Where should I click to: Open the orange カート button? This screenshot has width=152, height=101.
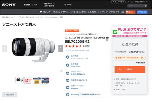pyautogui.click(x=130, y=12)
